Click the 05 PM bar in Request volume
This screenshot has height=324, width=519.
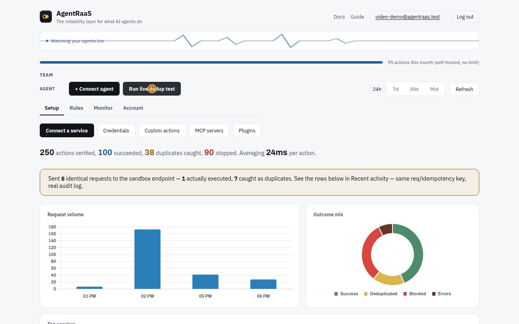[206, 282]
